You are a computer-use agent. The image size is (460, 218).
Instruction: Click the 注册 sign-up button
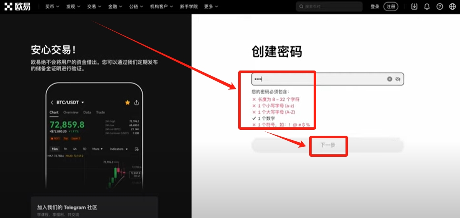click(391, 6)
